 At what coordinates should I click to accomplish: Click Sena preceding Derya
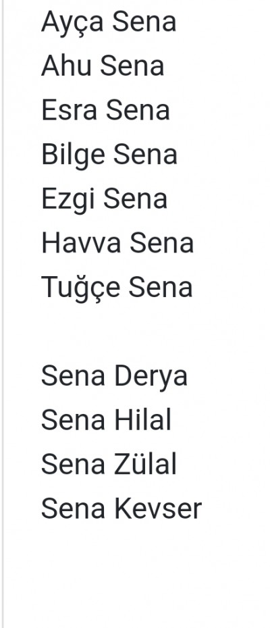coord(73,376)
